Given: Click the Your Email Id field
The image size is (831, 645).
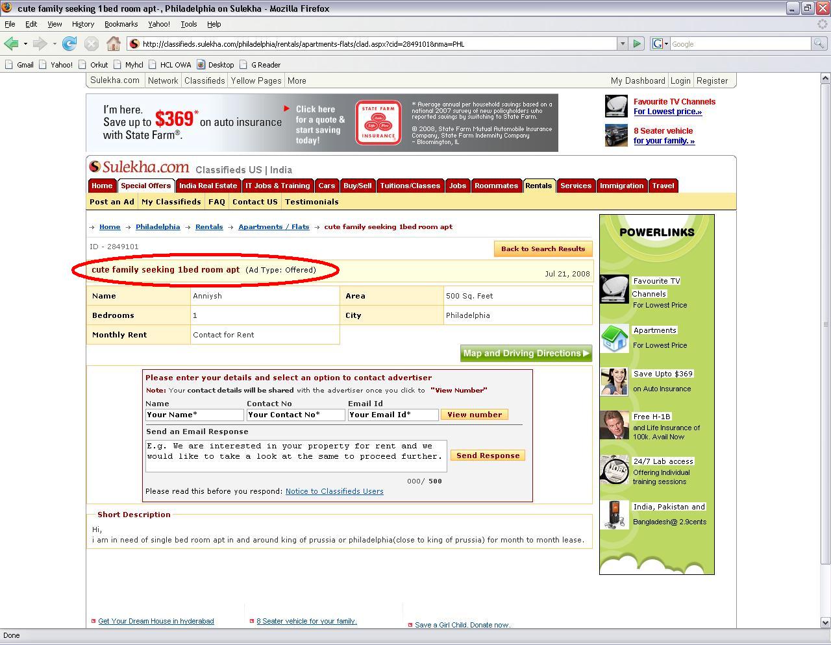Looking at the screenshot, I should 393,415.
